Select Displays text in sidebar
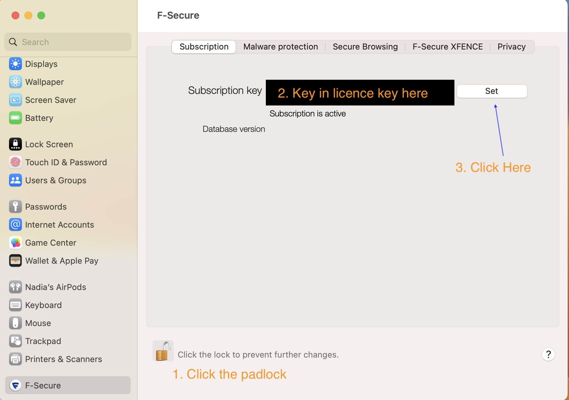 pos(41,64)
